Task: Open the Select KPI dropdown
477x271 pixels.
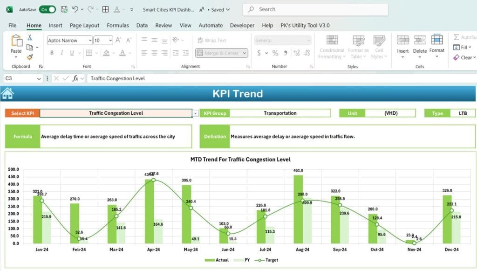Action: pos(196,113)
